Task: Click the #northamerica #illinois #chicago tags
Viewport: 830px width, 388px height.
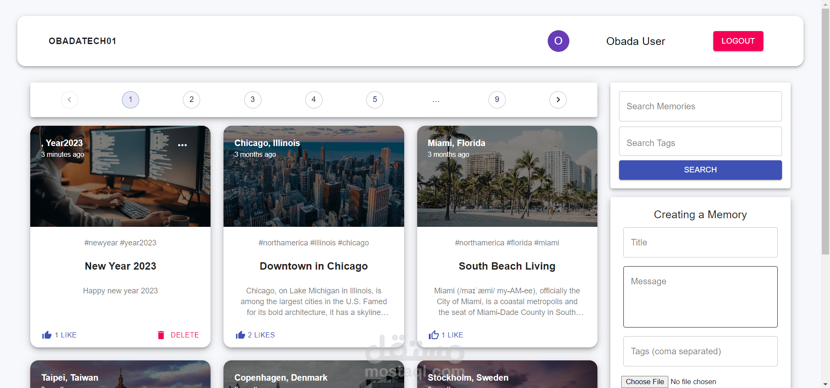Action: click(314, 243)
